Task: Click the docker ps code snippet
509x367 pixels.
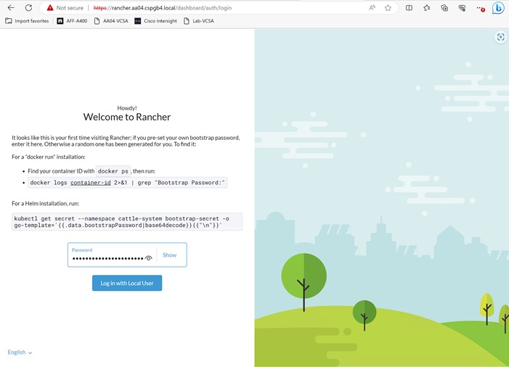Action: [x=113, y=171]
